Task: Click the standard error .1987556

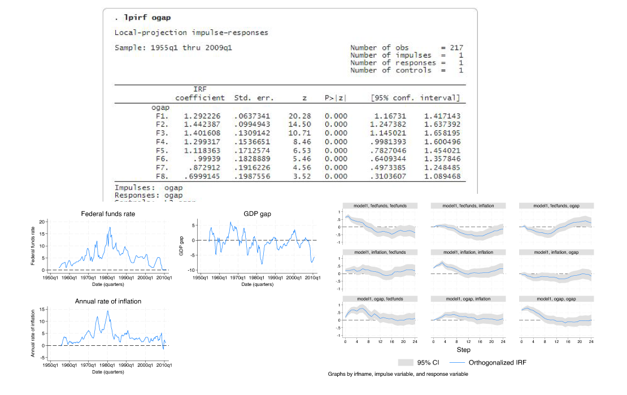Action: tap(252, 176)
